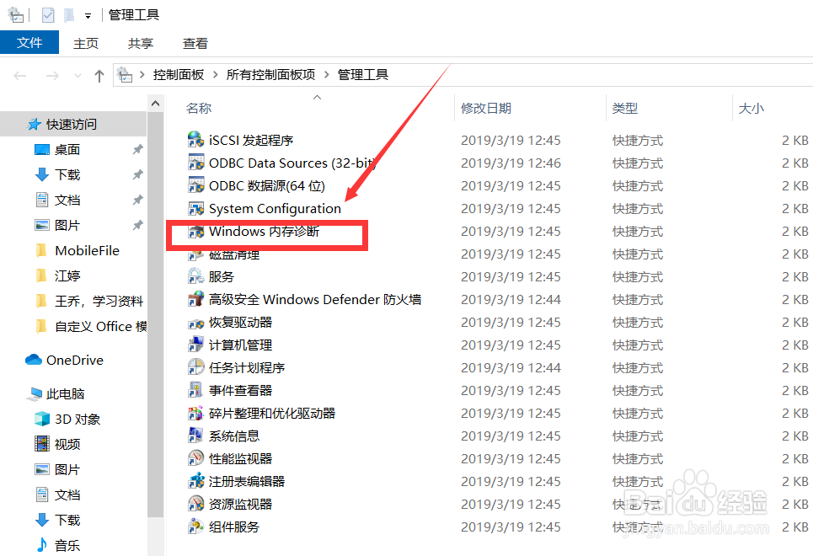Click the pin icon next to 桌面
The height and width of the screenshot is (556, 813).
pos(137,149)
